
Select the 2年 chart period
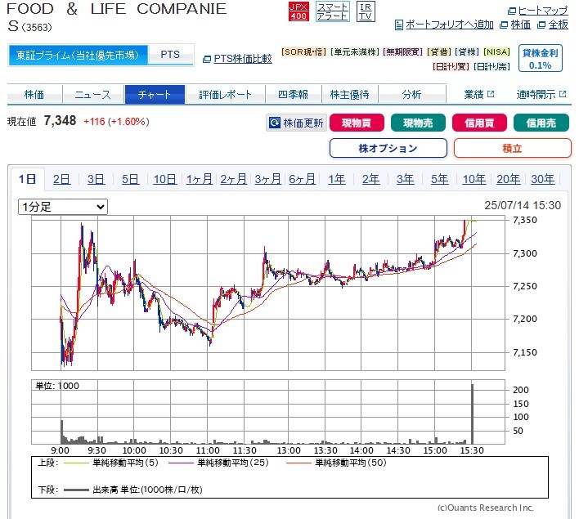(370, 179)
